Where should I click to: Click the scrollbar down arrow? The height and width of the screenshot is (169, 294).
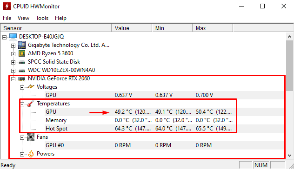coord(290,156)
